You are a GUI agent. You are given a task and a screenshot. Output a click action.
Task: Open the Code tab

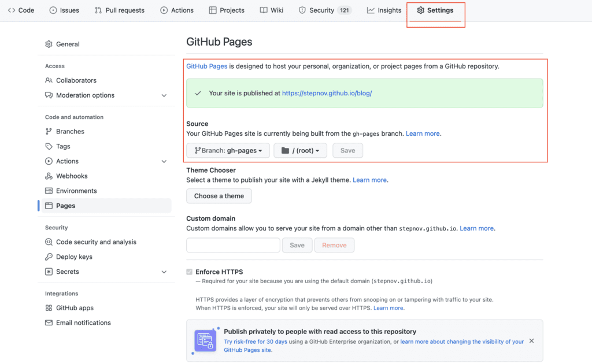(x=21, y=10)
